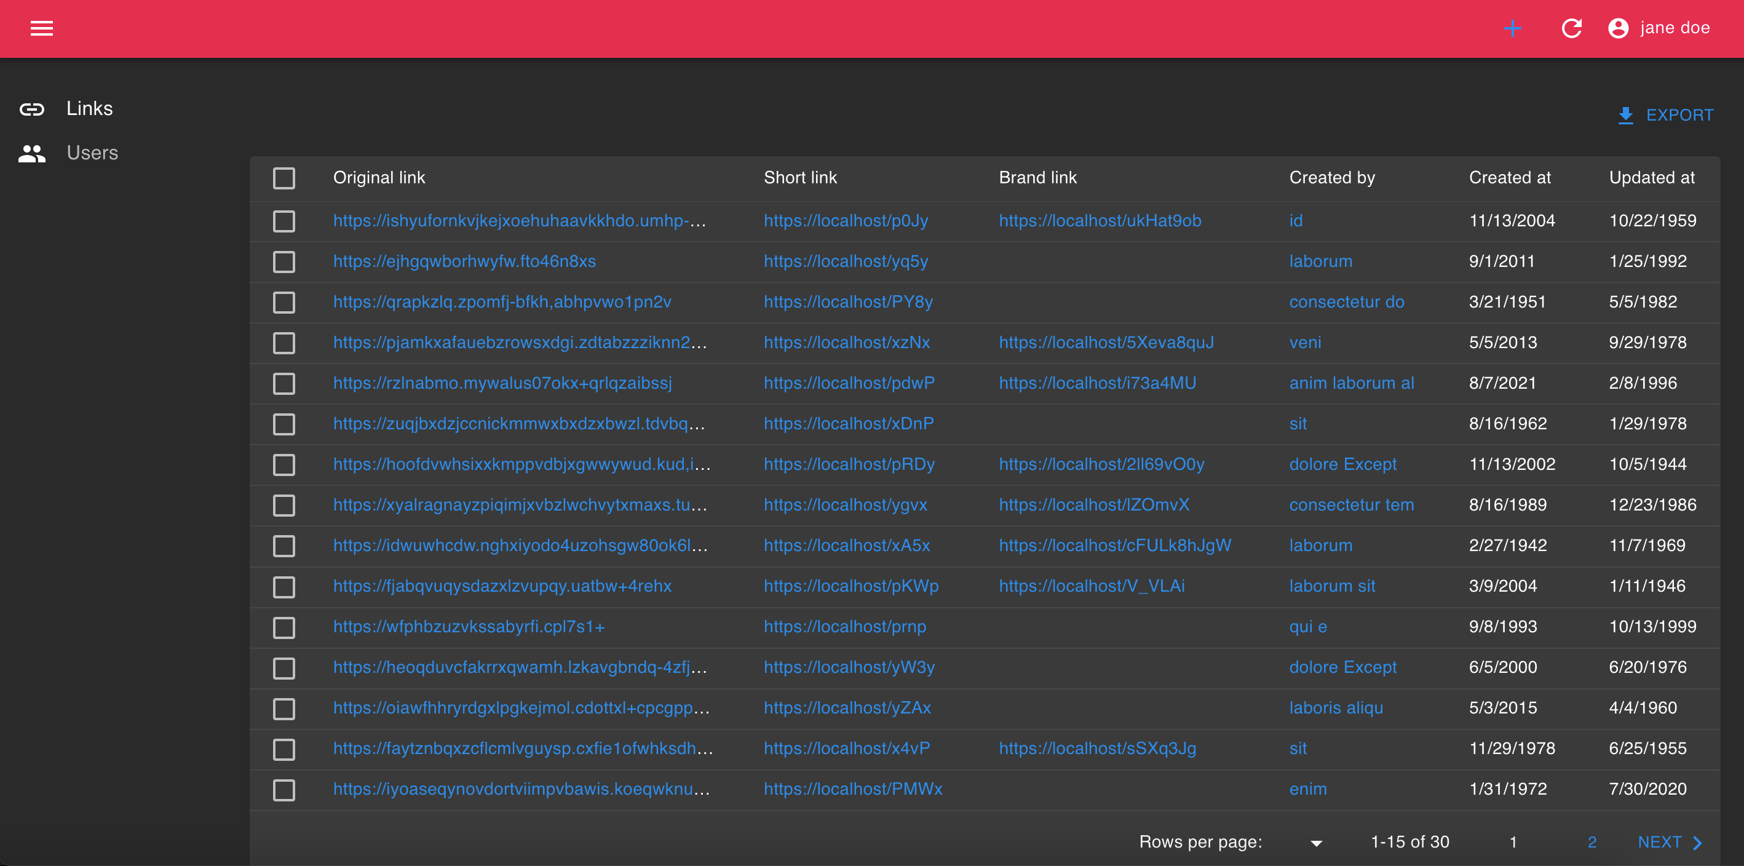
Task: Click the Users people icon in sidebar
Action: [x=32, y=153]
